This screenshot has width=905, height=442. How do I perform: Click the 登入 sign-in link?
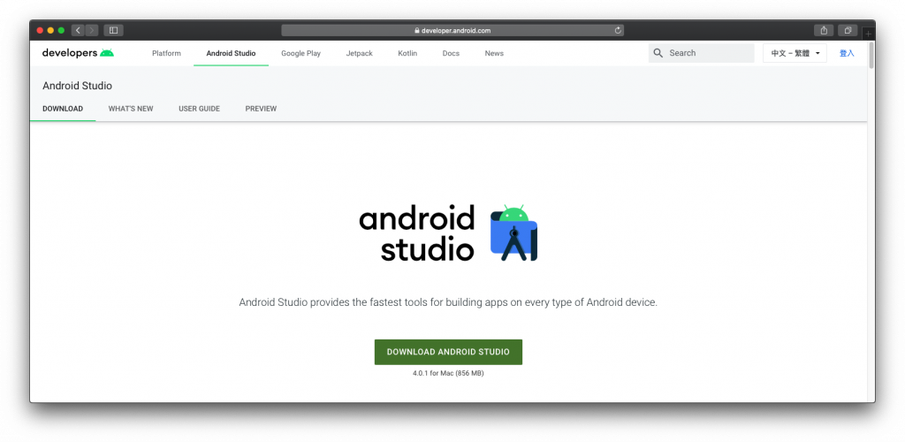tap(847, 53)
